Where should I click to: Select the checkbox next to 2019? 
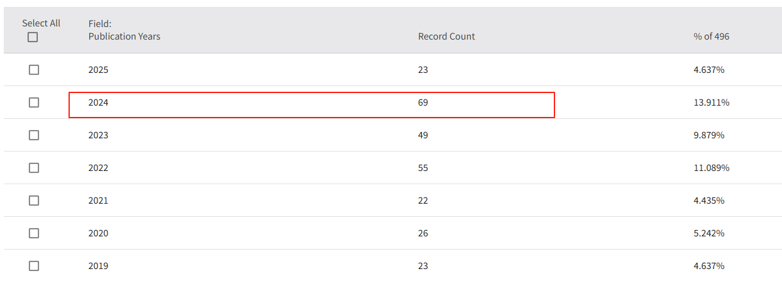[34, 266]
